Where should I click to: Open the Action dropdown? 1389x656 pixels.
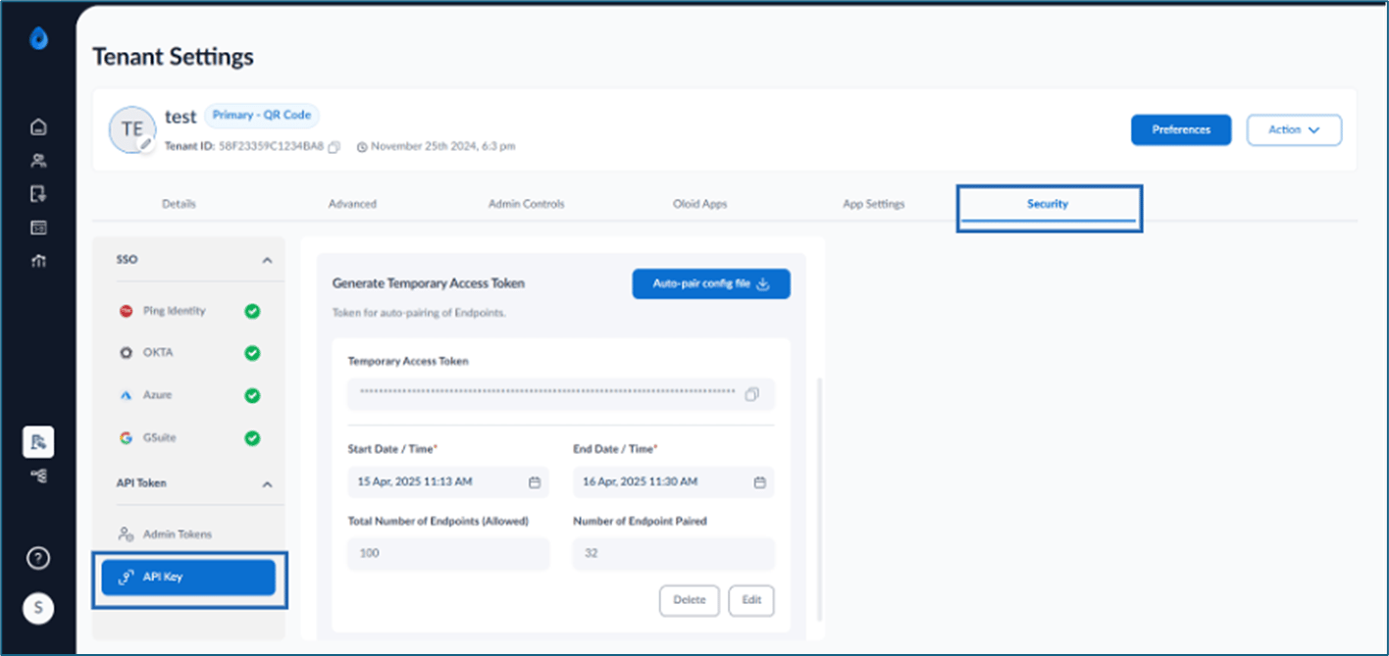[1294, 130]
